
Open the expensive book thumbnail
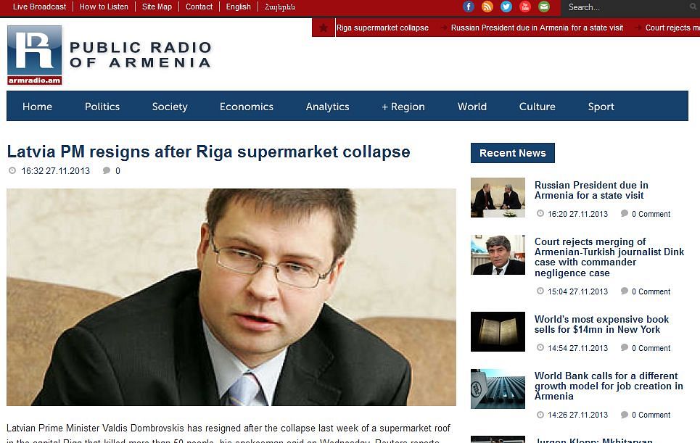(498, 331)
